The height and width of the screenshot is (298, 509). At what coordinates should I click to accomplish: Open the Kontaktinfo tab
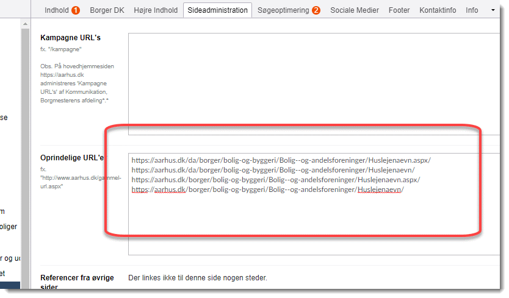(438, 10)
